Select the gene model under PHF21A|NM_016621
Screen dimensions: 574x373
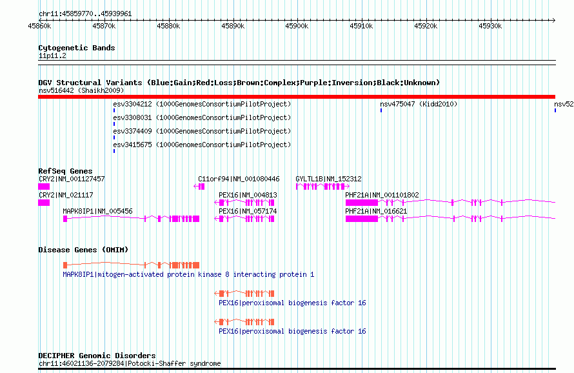(x=451, y=219)
